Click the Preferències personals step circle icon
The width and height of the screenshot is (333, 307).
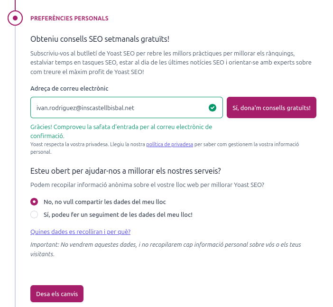click(15, 18)
